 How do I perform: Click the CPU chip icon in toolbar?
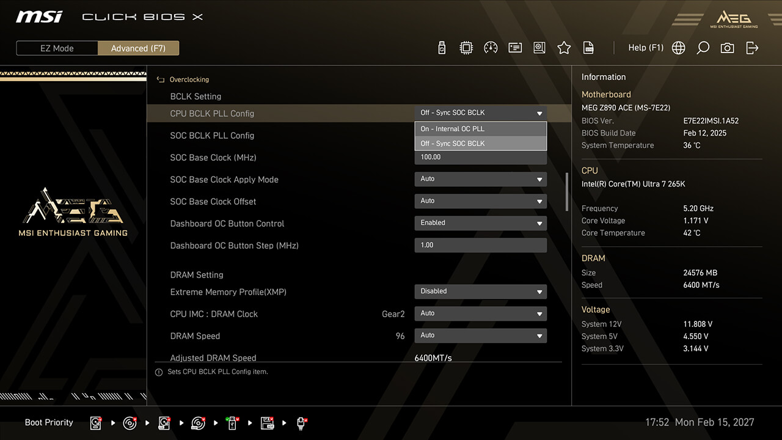pos(466,48)
